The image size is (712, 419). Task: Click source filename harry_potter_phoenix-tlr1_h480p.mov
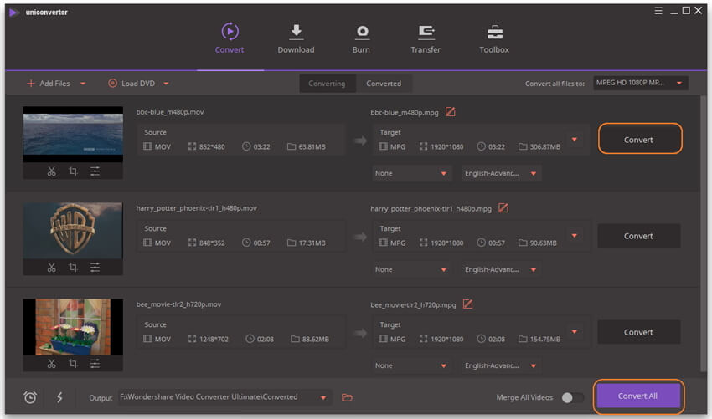[197, 208]
